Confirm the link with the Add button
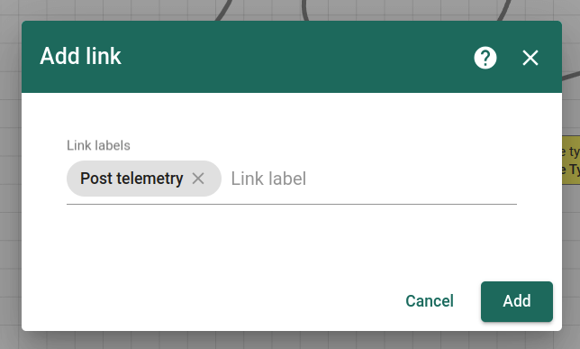The width and height of the screenshot is (580, 349). tap(516, 301)
